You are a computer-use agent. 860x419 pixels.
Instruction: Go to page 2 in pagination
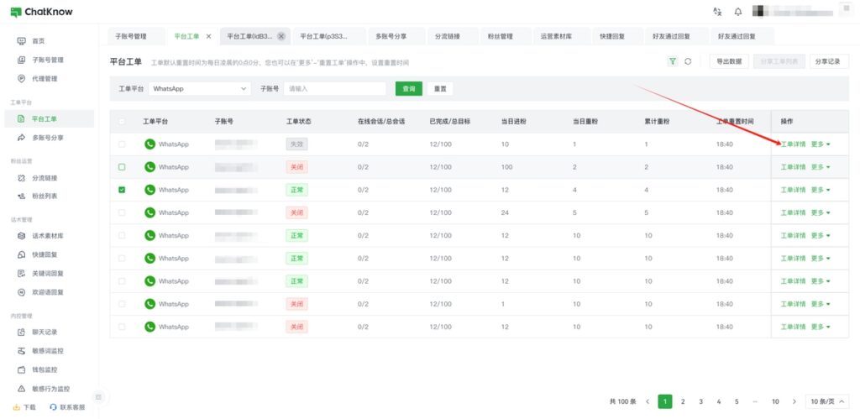click(x=683, y=402)
